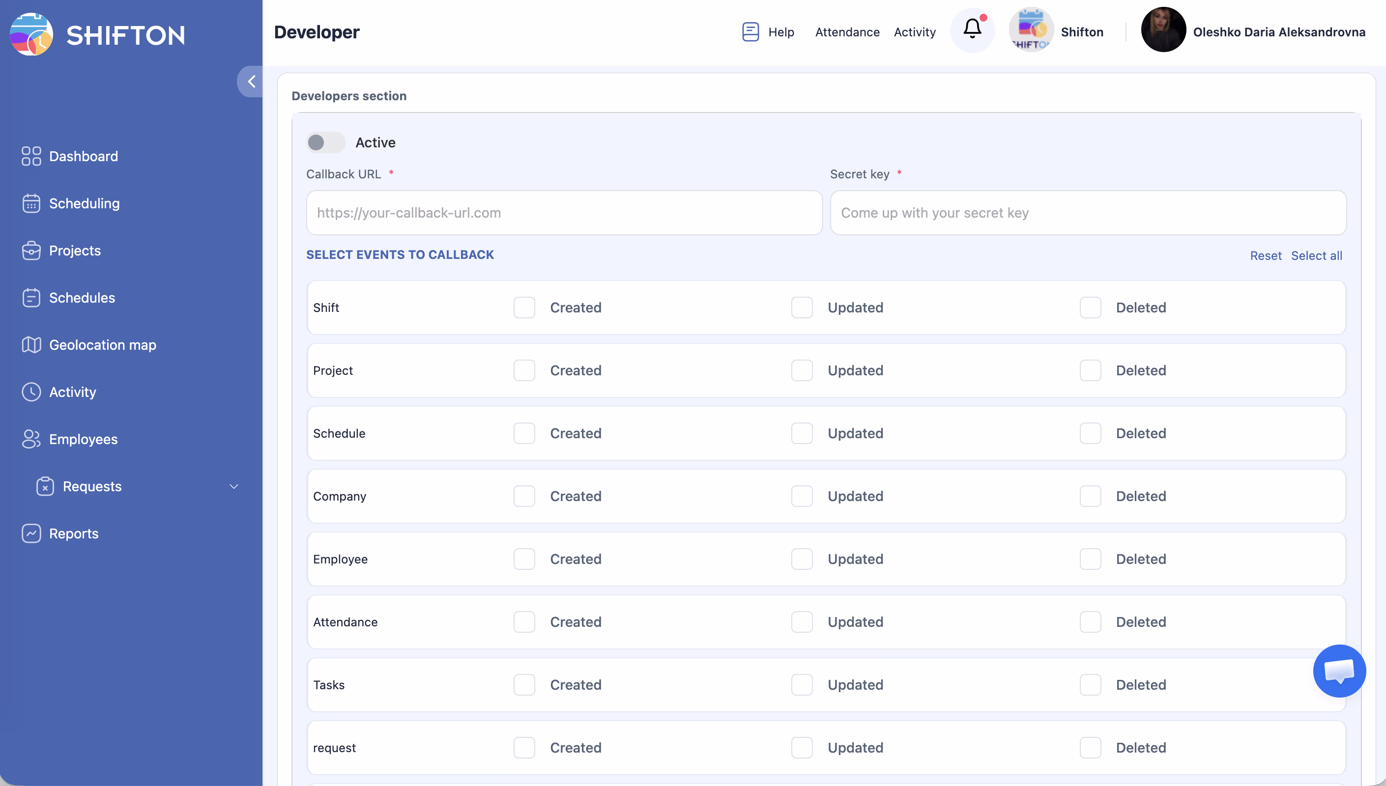1386x786 pixels.
Task: Tick Attendance Updated checkbox
Action: click(802, 622)
